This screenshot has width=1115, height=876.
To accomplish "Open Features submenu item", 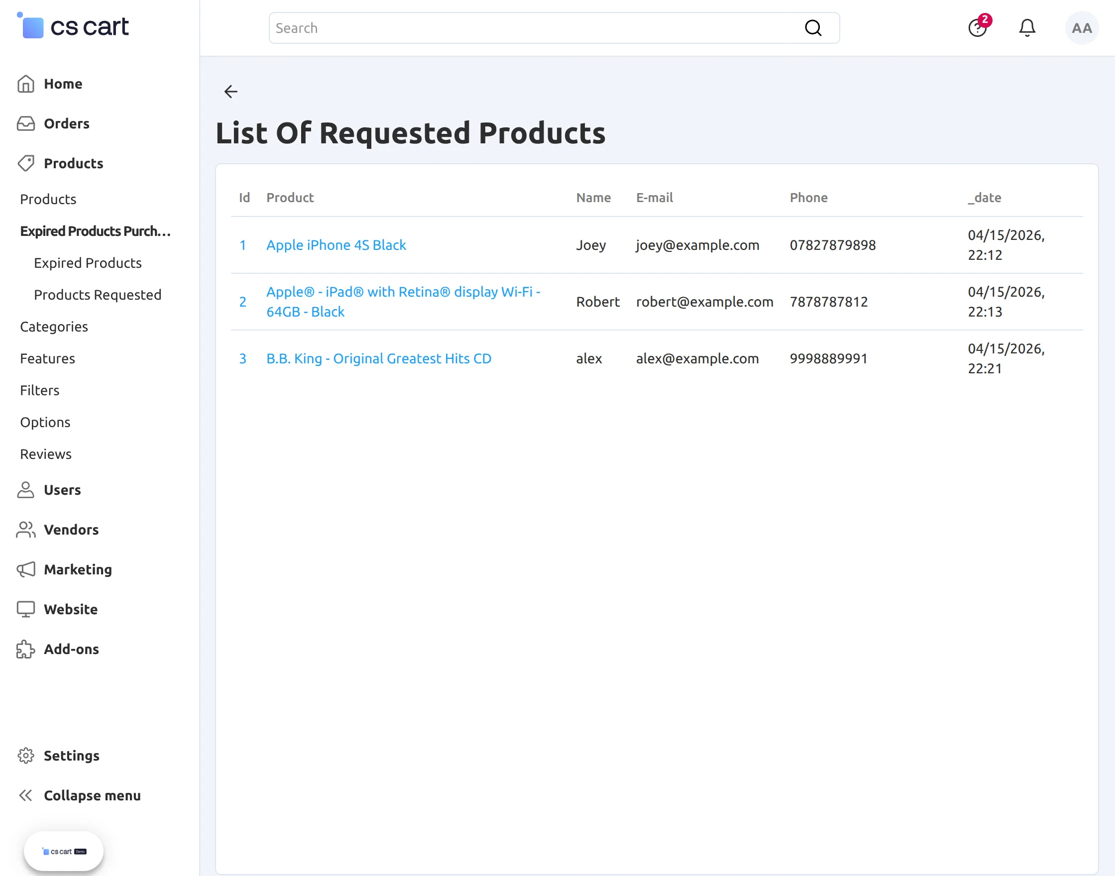I will [x=48, y=358].
